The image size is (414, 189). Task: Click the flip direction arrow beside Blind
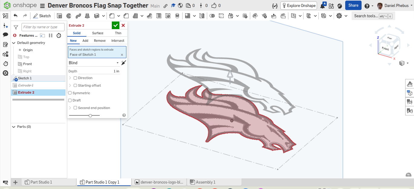point(123,63)
